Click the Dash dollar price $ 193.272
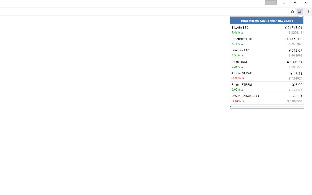The width and height of the screenshot is (312, 195). [295, 67]
